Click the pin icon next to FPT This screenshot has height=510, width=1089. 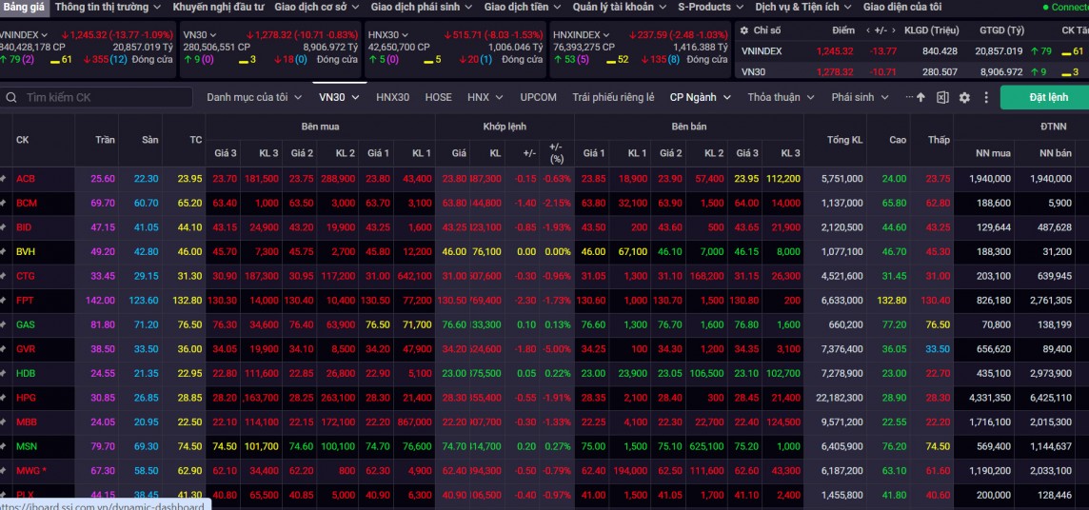pyautogui.click(x=4, y=301)
